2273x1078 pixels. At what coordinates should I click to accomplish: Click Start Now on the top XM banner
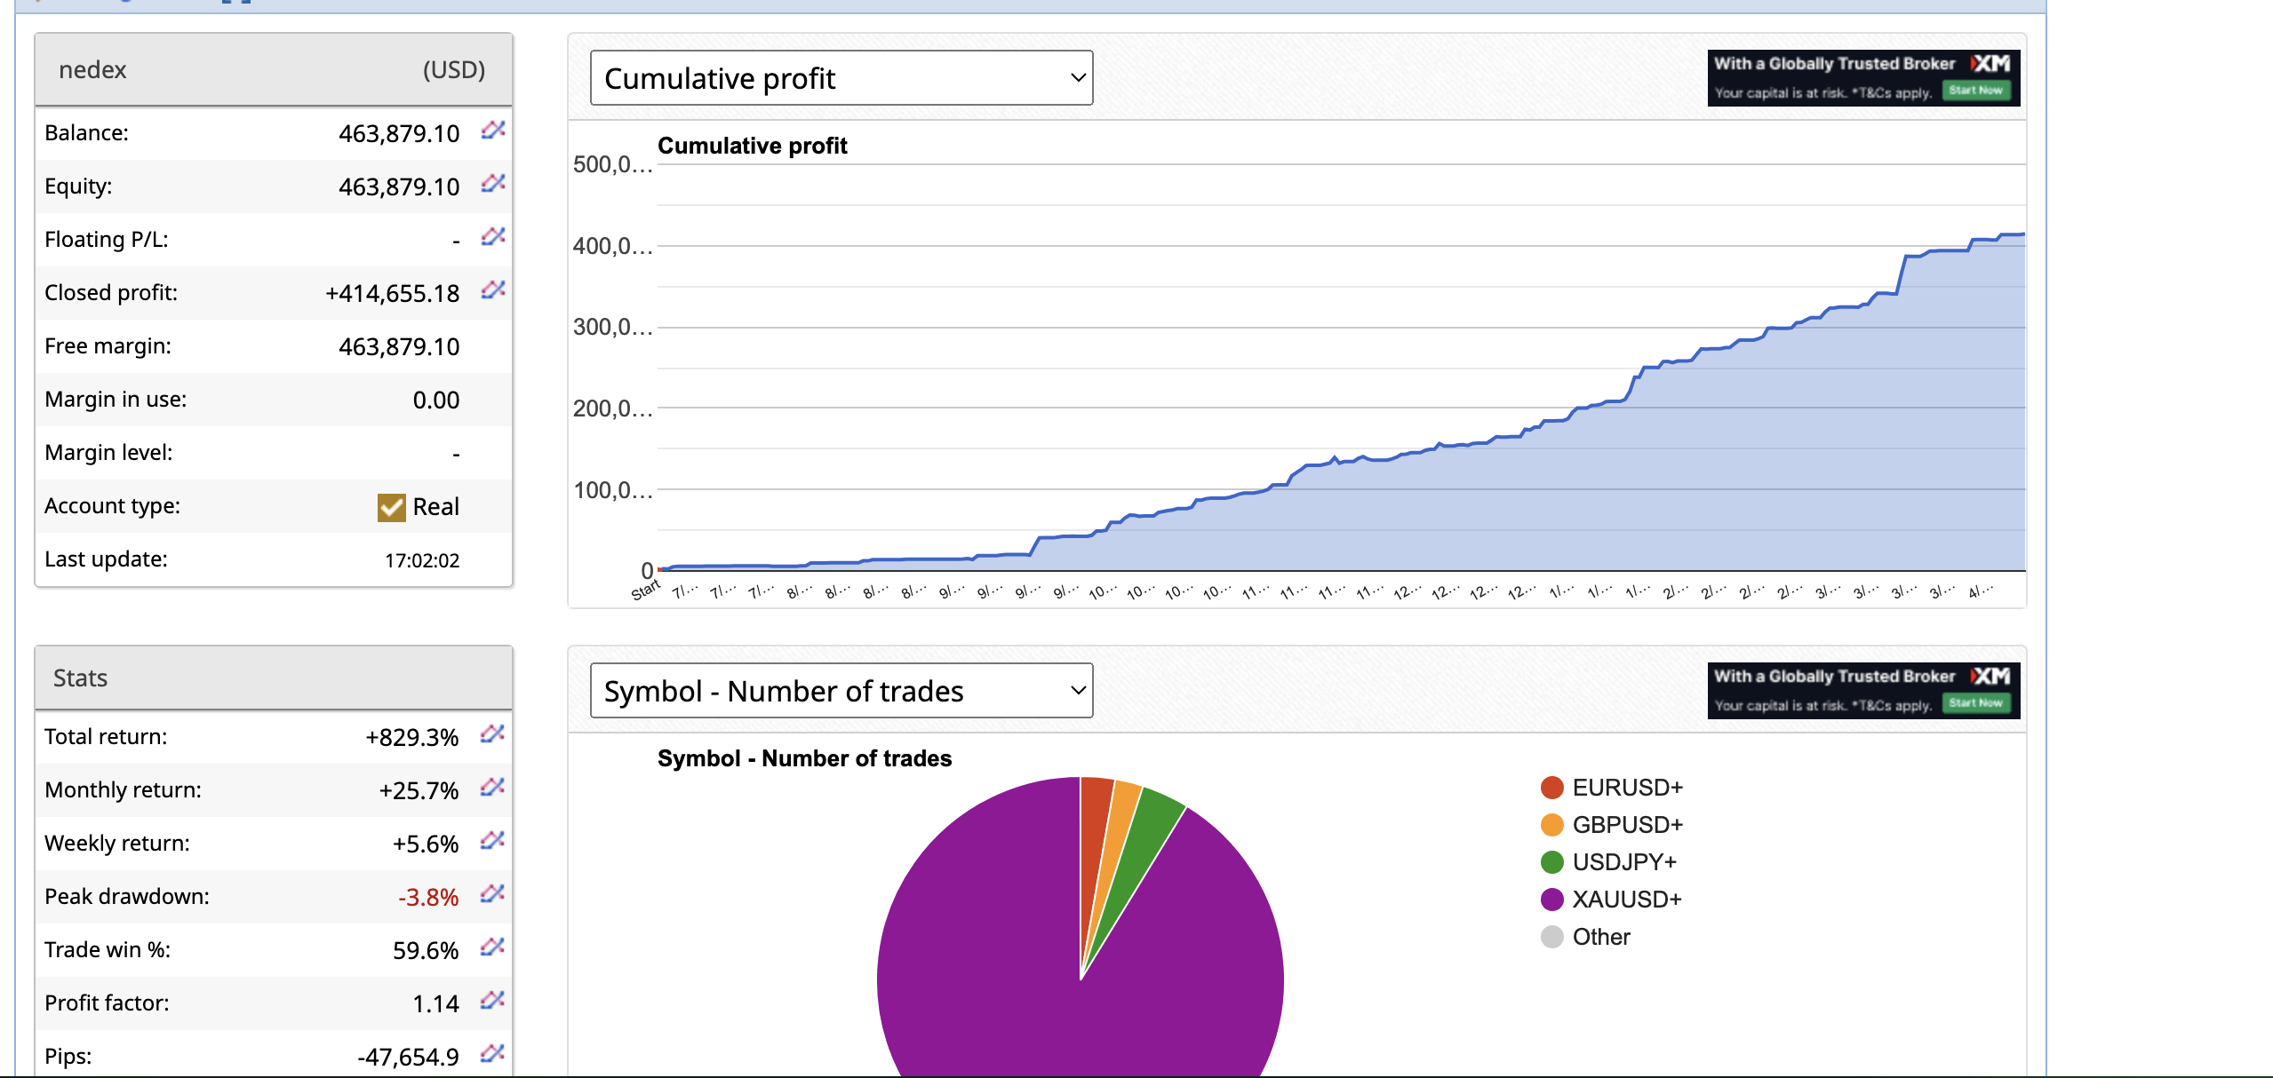point(1977,91)
